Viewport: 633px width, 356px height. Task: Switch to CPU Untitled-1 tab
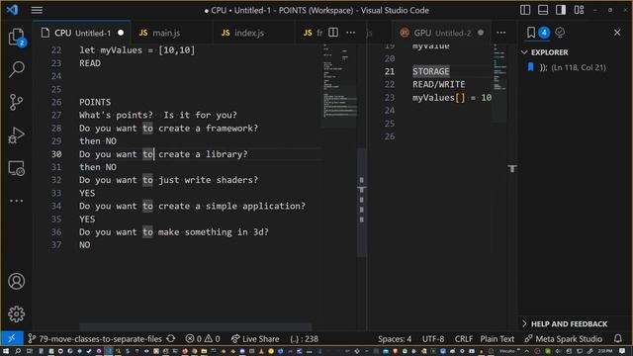[x=82, y=33]
